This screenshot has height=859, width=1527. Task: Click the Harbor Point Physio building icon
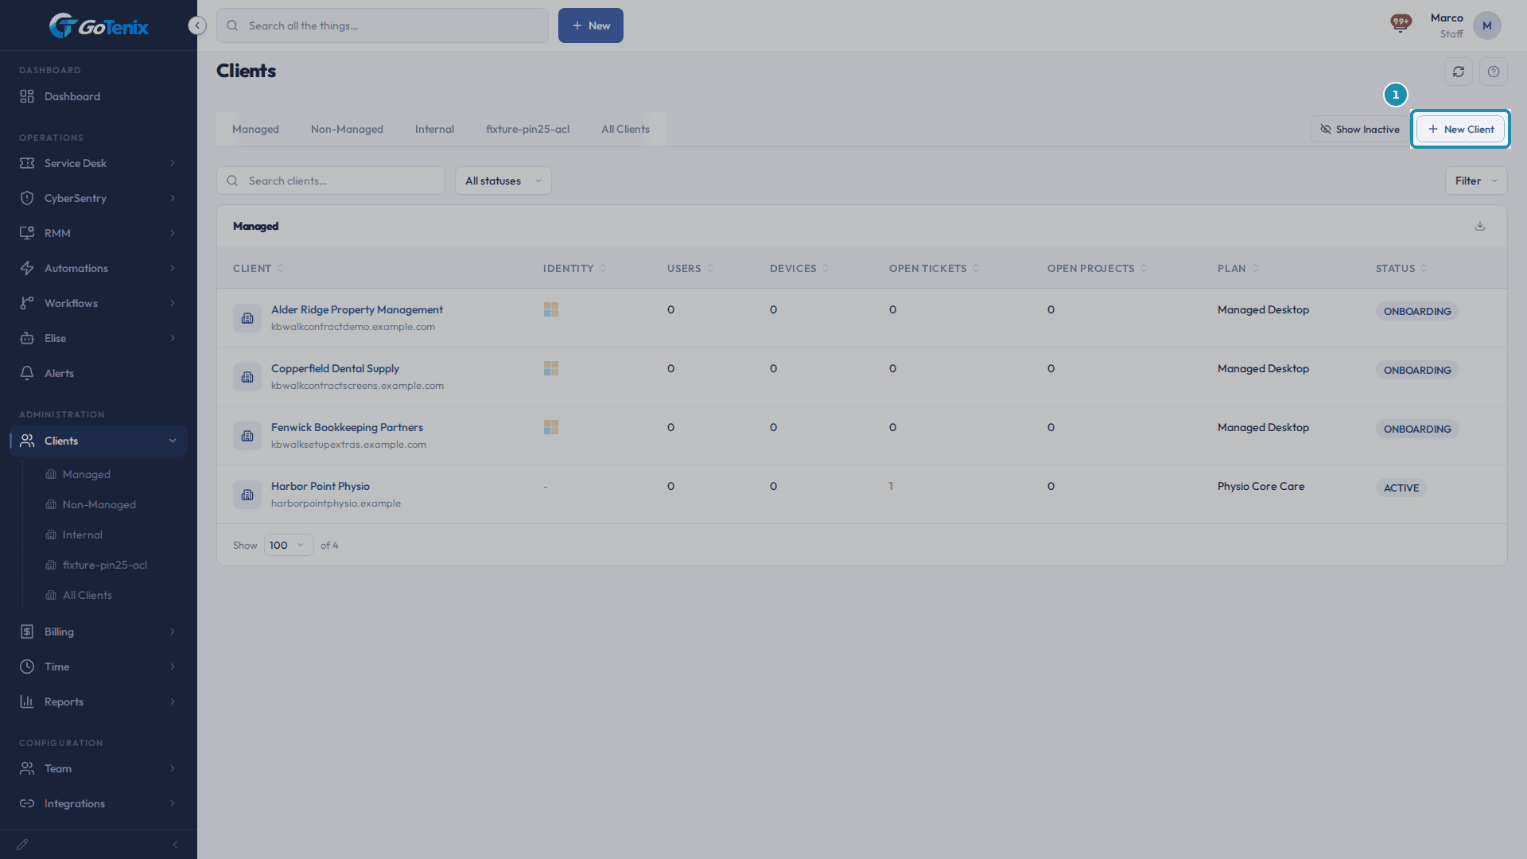[x=247, y=495]
